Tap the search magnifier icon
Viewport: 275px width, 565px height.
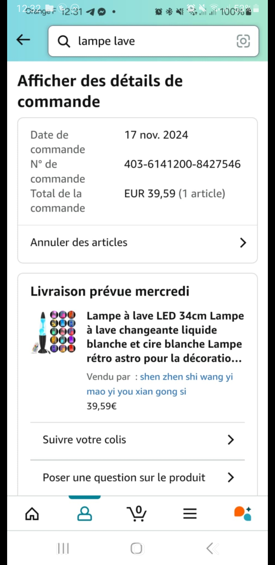coord(64,41)
